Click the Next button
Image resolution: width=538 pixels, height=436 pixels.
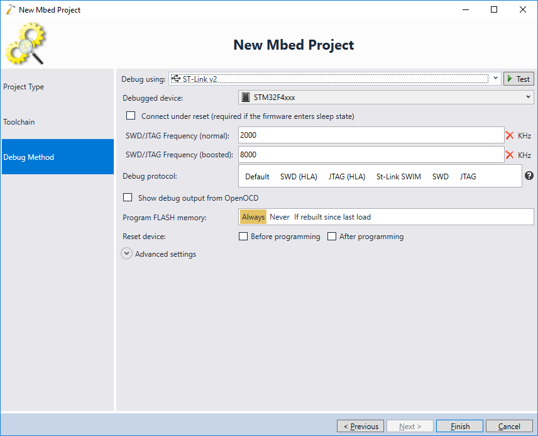click(x=410, y=426)
